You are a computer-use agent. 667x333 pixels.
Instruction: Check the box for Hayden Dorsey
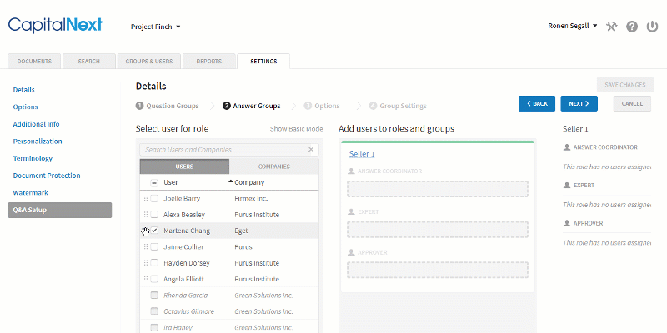(x=154, y=263)
